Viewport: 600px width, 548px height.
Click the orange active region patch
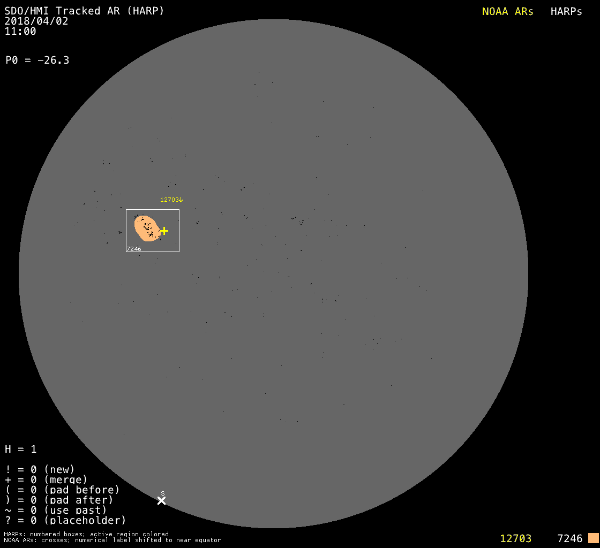pos(146,229)
